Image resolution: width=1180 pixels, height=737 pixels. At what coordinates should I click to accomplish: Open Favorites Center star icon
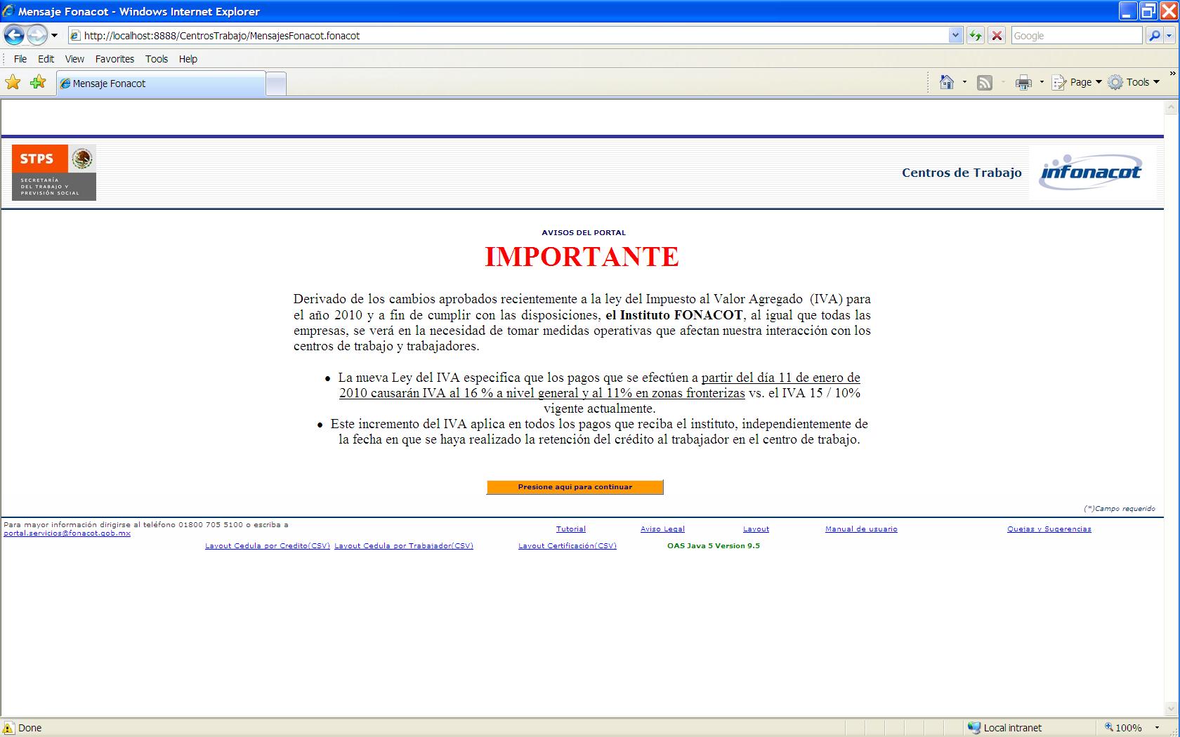[13, 83]
